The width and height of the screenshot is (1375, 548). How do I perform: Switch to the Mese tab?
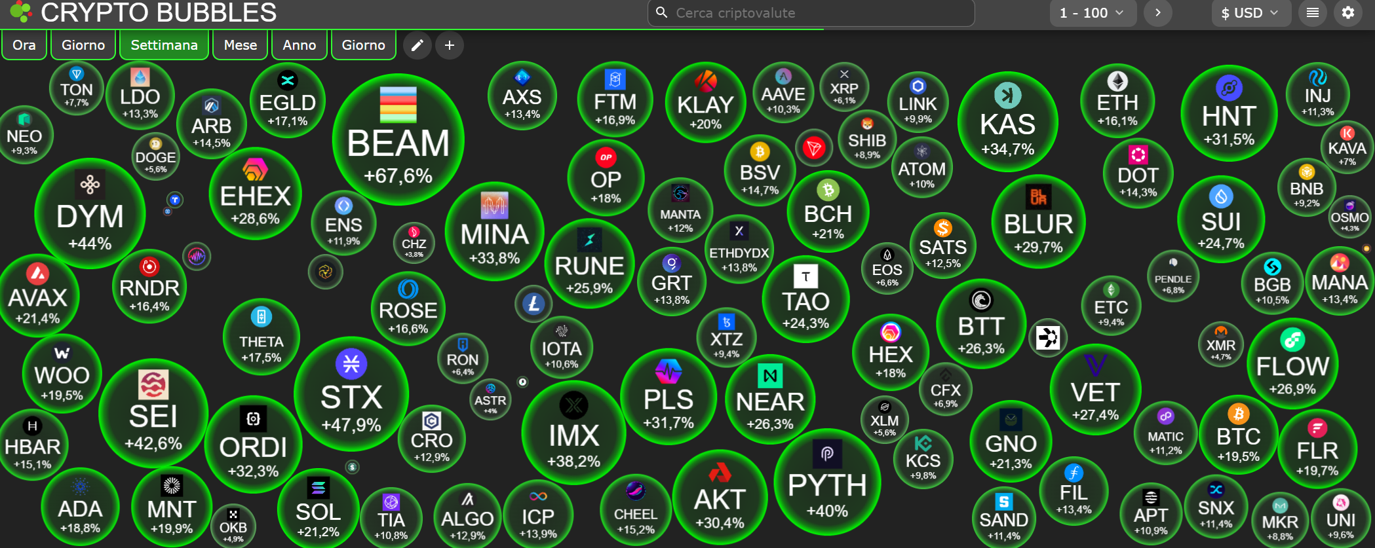(x=241, y=45)
